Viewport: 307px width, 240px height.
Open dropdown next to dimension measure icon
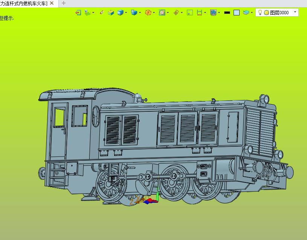tap(205, 13)
